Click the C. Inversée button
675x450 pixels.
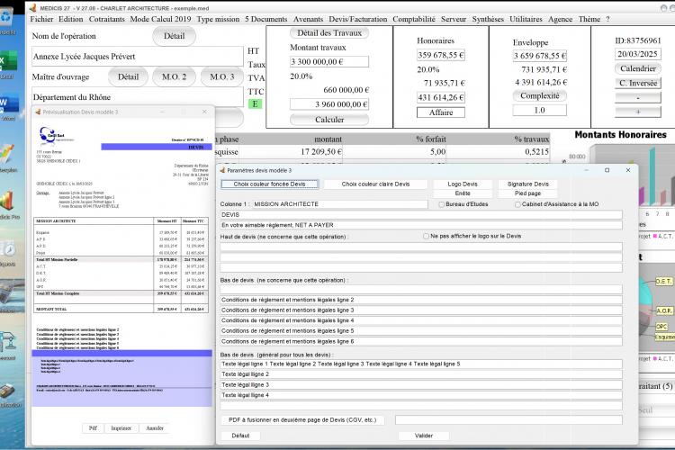[x=638, y=83]
